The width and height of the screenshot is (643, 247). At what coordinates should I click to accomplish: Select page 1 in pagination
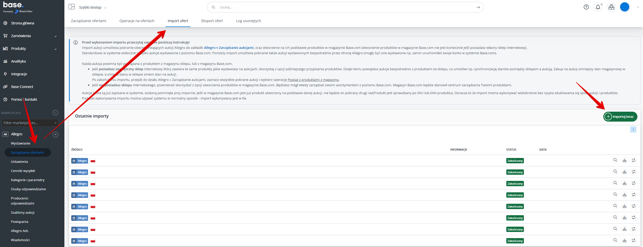coord(633,130)
